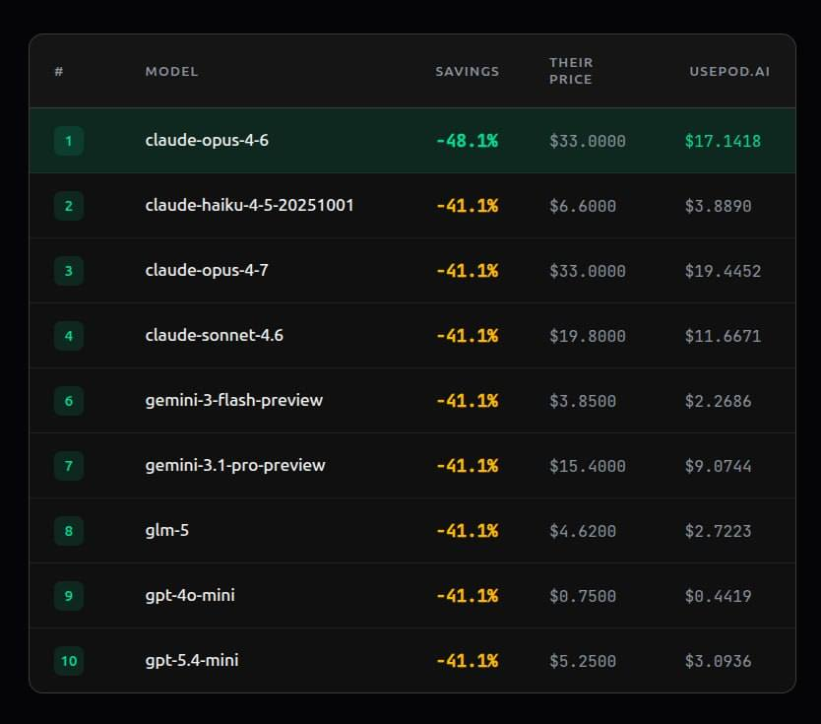Select rank badge 6
This screenshot has height=724, width=821.
coord(69,401)
